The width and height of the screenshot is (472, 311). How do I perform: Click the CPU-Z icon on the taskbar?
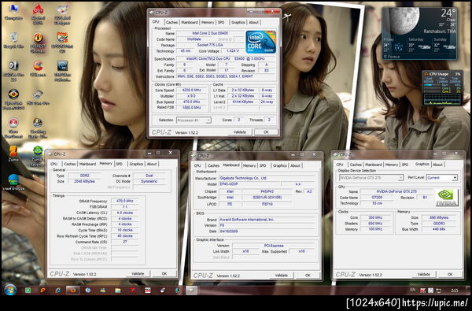(x=190, y=291)
